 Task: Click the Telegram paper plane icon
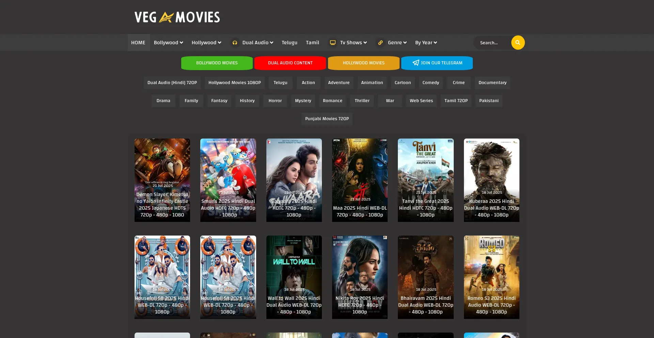pyautogui.click(x=416, y=63)
